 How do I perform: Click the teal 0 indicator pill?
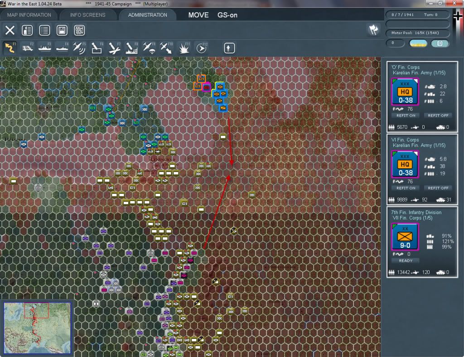(440, 43)
